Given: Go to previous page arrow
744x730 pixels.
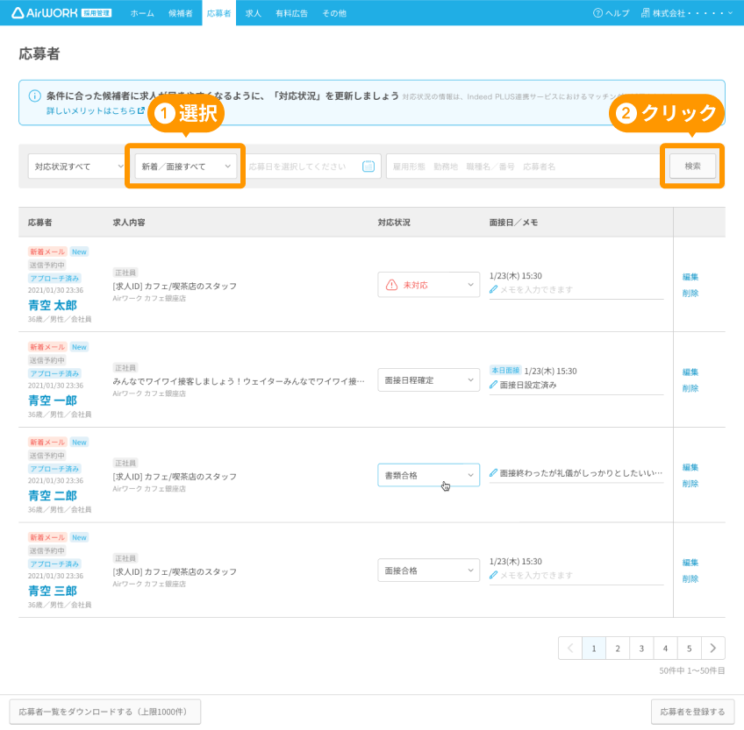Looking at the screenshot, I should 570,648.
